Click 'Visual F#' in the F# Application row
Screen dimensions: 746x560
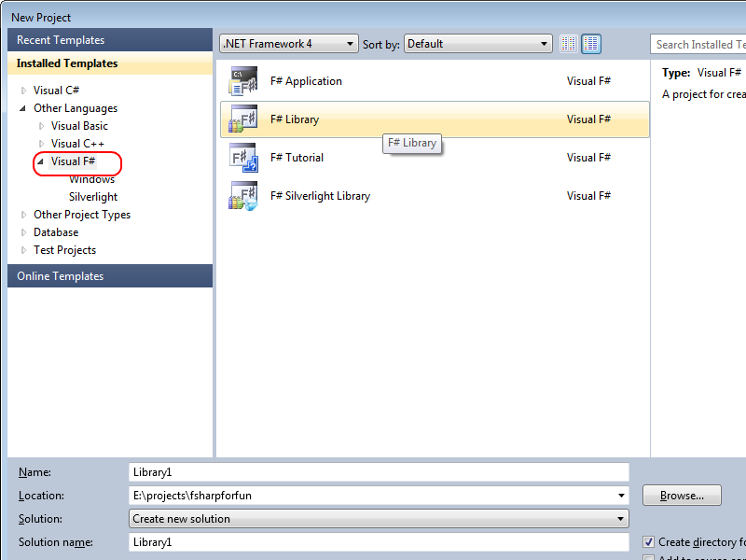(588, 81)
